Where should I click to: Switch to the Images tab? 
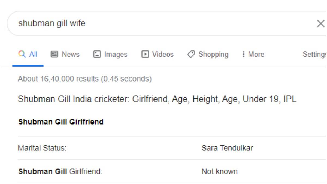(x=110, y=54)
